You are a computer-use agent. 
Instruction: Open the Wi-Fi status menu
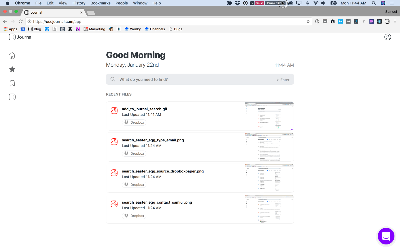[316, 3]
